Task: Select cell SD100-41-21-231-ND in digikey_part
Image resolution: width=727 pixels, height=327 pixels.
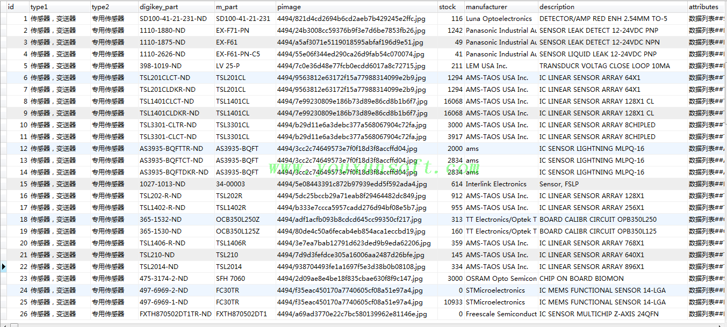Action: [x=176, y=19]
